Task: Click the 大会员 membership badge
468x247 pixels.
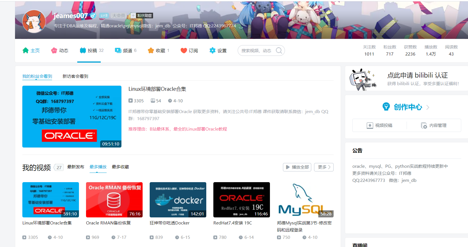Action: coord(119,16)
